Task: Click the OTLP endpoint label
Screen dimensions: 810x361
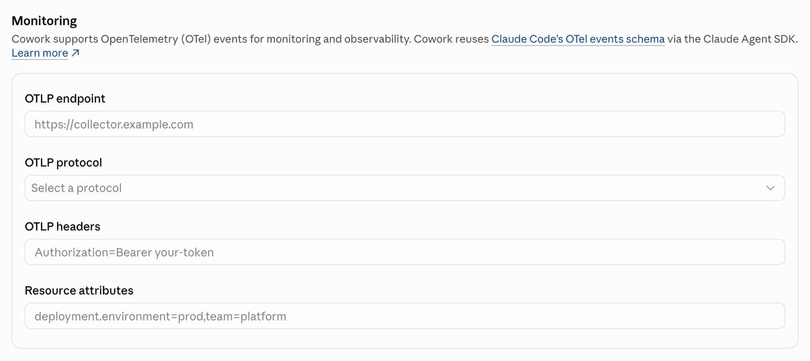Action: point(65,99)
